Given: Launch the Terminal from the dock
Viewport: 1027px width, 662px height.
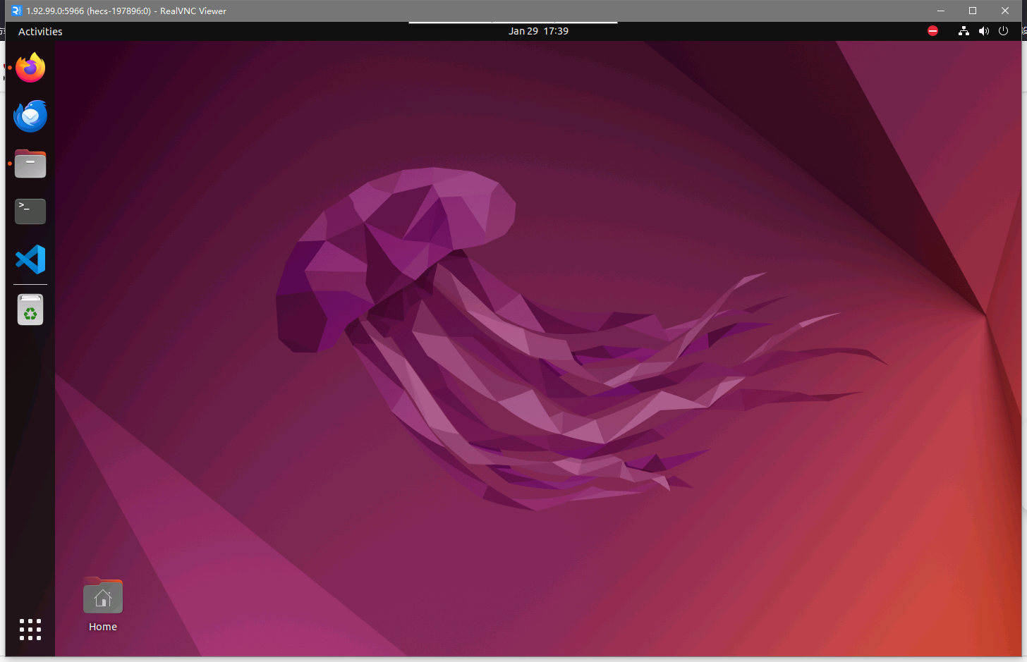Looking at the screenshot, I should (30, 212).
